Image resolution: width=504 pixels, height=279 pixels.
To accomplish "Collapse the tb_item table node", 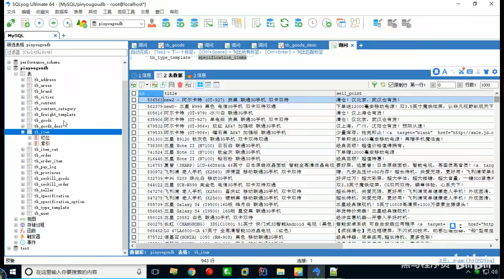I will point(23,132).
